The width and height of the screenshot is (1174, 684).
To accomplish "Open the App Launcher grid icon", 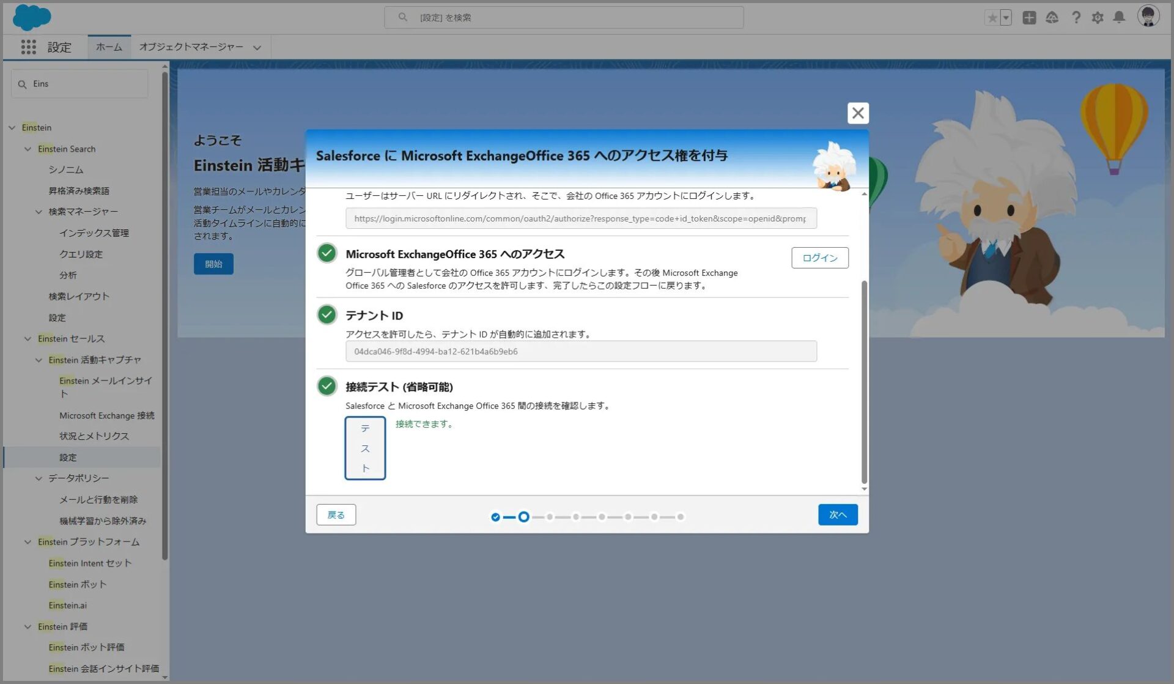I will click(x=28, y=47).
